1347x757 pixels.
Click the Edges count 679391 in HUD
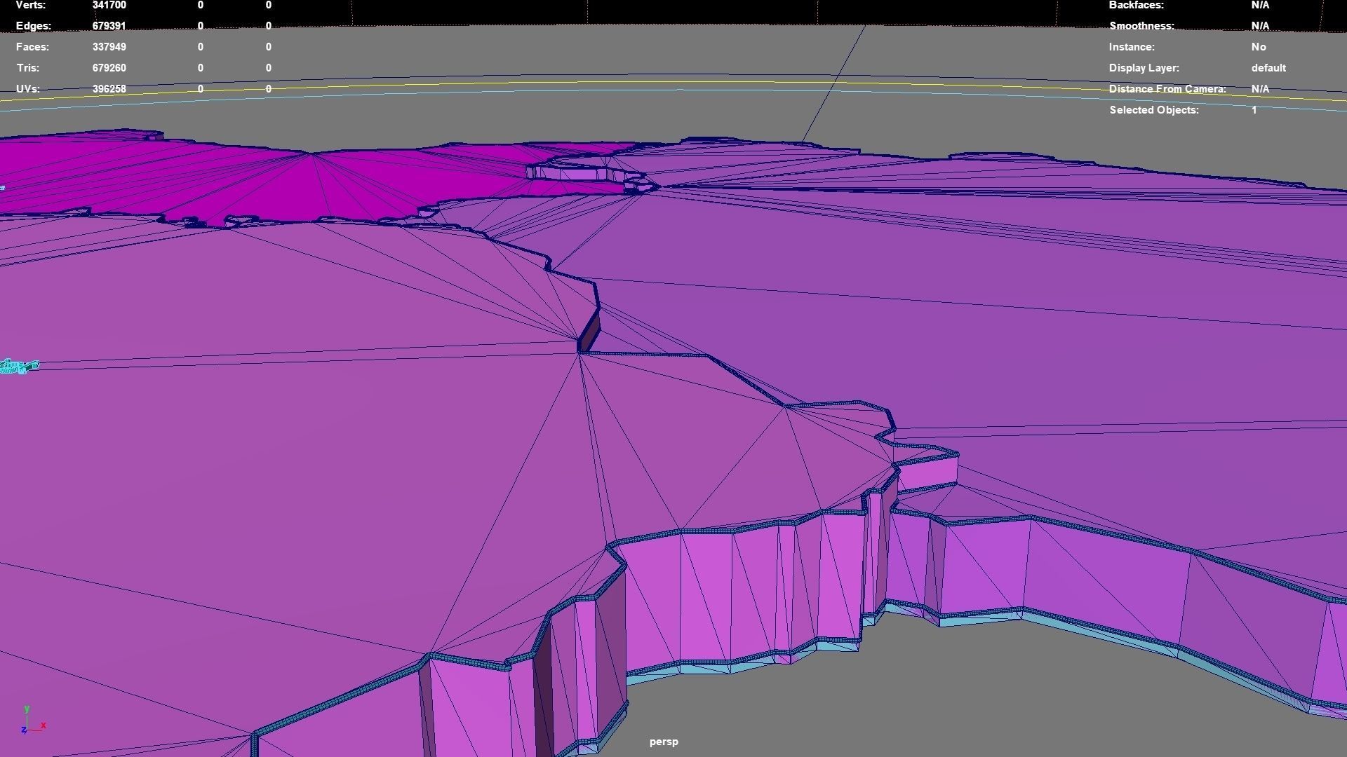click(x=109, y=26)
